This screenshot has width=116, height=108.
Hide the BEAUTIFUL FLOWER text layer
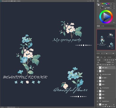(x=97, y=74)
